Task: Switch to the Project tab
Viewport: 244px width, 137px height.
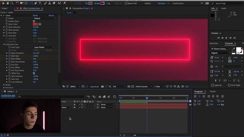Action: click(4, 8)
